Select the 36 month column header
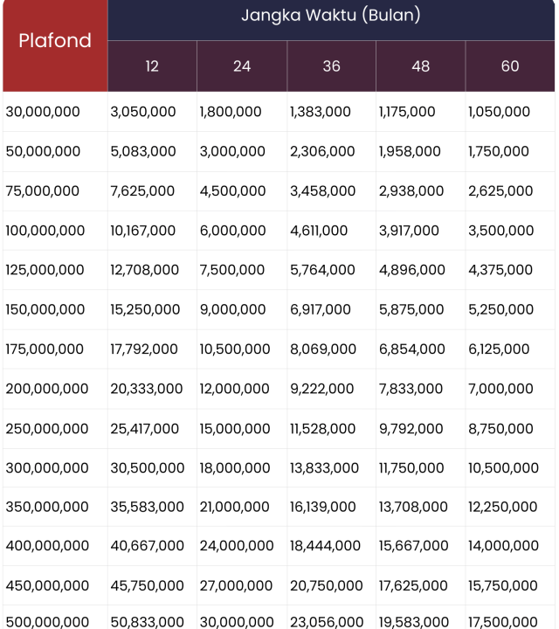The height and width of the screenshot is (629, 559). [x=331, y=66]
